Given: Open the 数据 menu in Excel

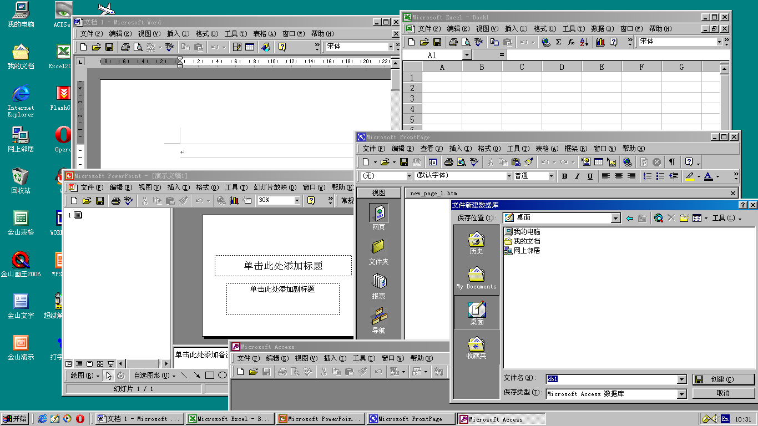Looking at the screenshot, I should [x=602, y=29].
